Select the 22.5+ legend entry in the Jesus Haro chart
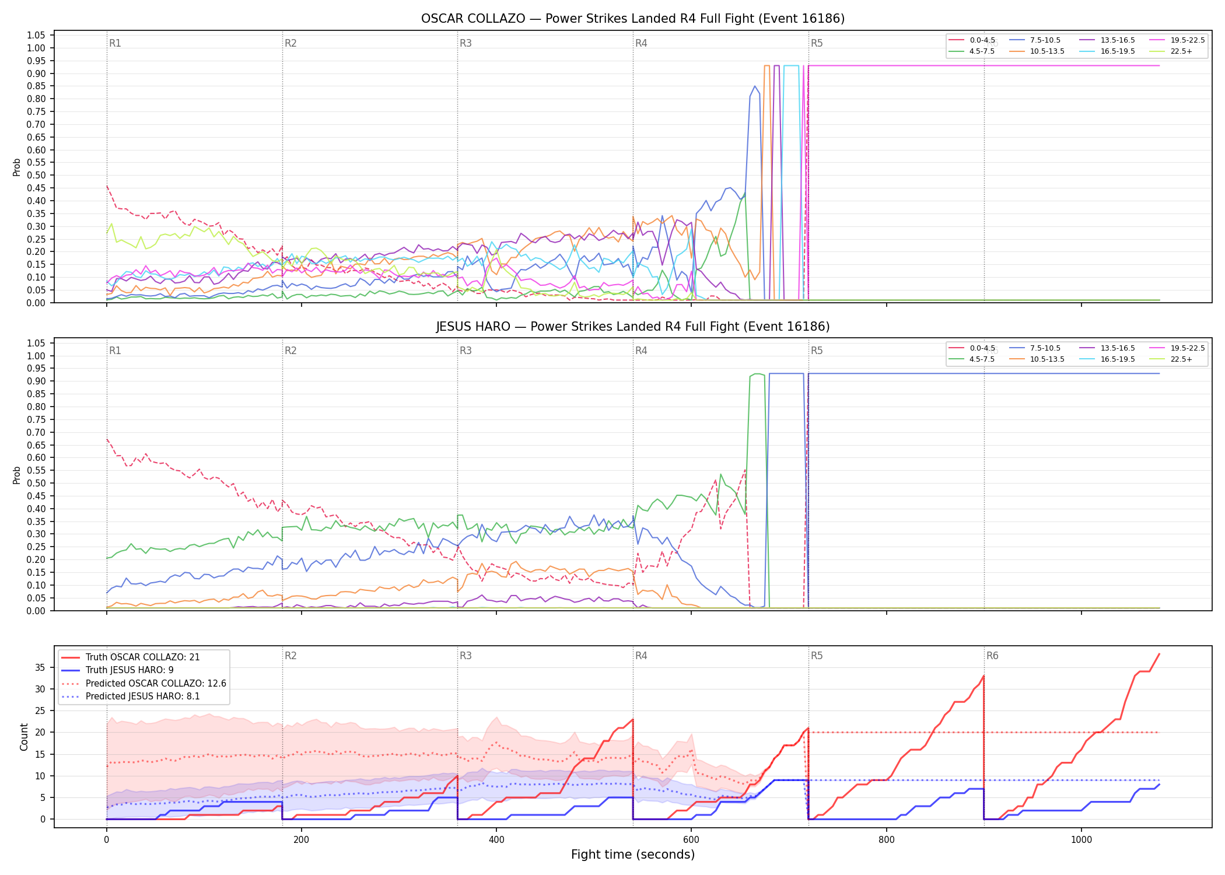Viewport: 1225px width, 875px height. pos(1171,359)
